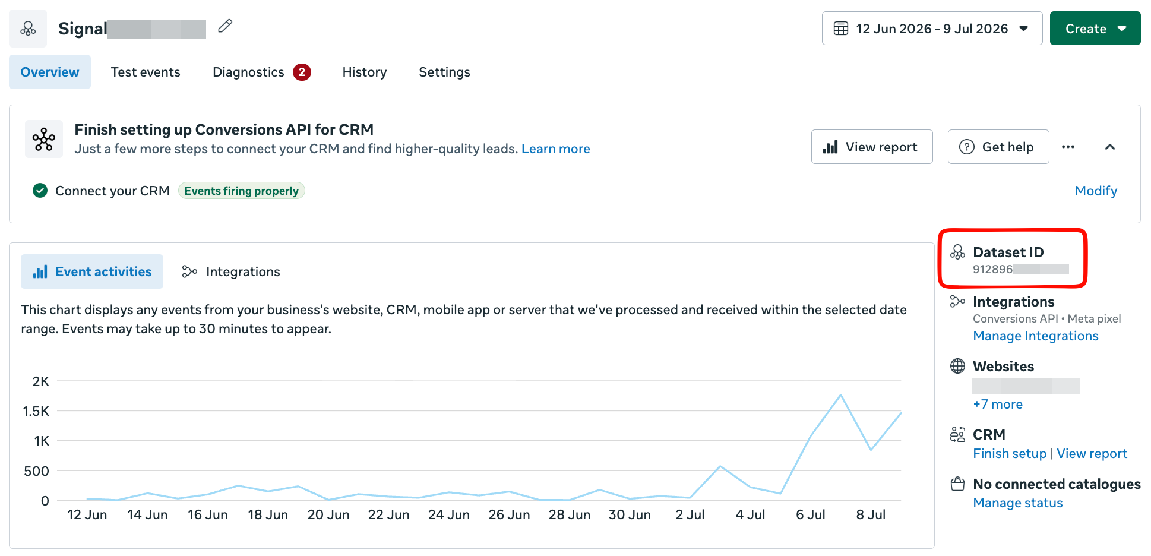1151x556 pixels.
Task: Open the Diagnostics tab
Action: [261, 72]
